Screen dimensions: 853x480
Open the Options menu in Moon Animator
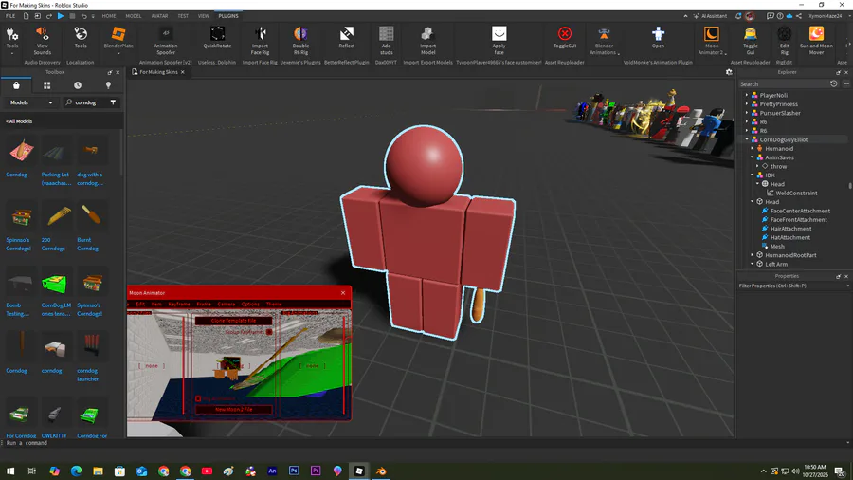tap(250, 304)
